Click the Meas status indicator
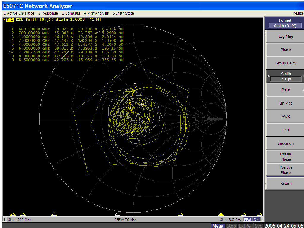This screenshot has height=228, width=304. (218, 226)
